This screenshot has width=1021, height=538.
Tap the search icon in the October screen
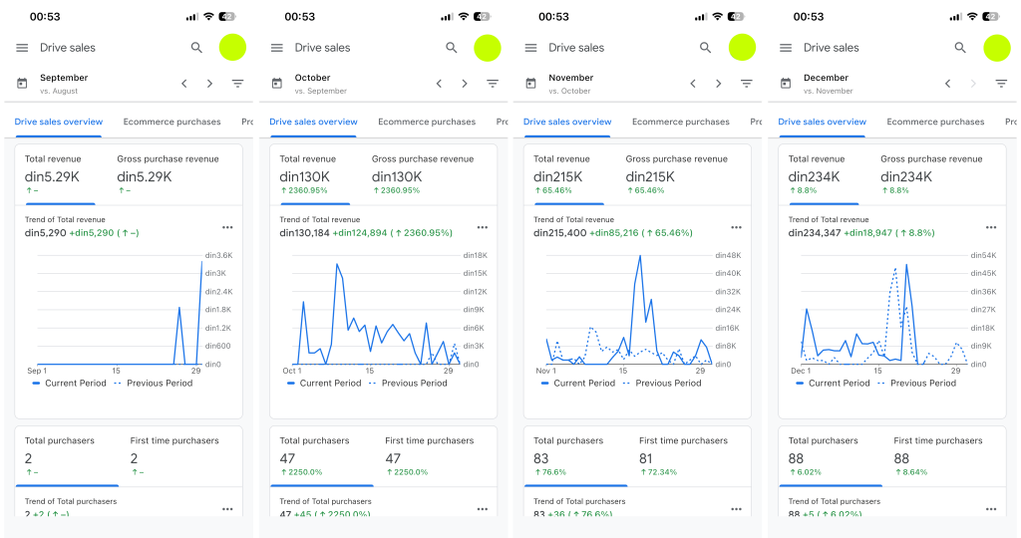point(452,48)
